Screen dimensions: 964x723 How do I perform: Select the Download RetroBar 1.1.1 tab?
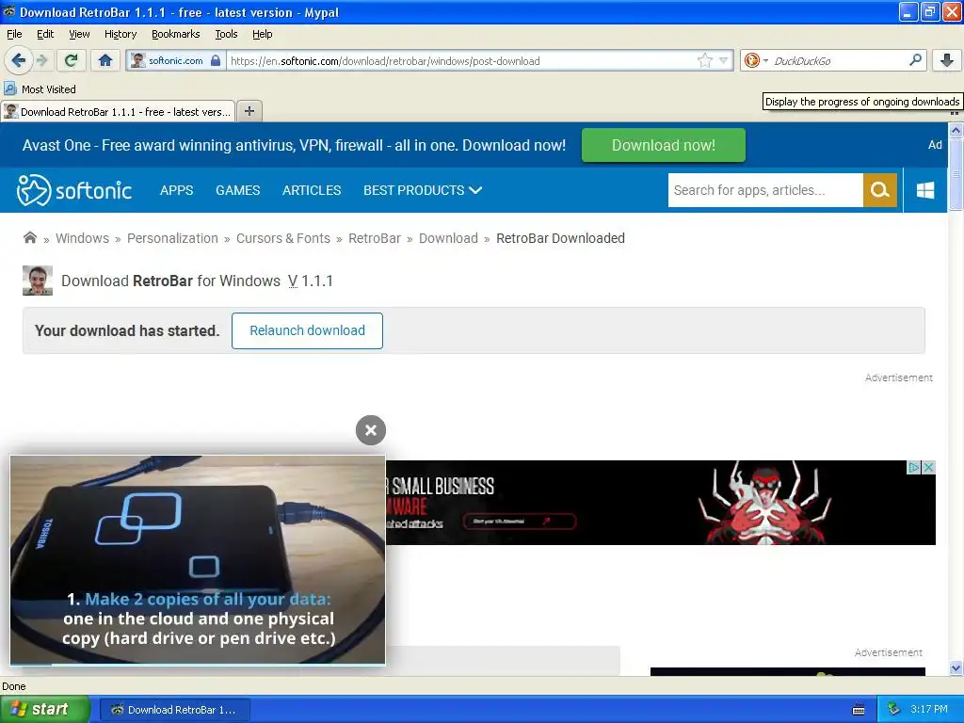[118, 111]
